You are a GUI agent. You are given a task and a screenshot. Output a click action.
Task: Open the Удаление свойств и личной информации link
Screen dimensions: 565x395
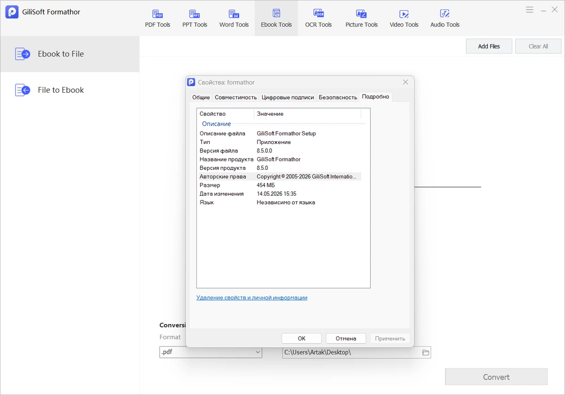pyautogui.click(x=252, y=298)
